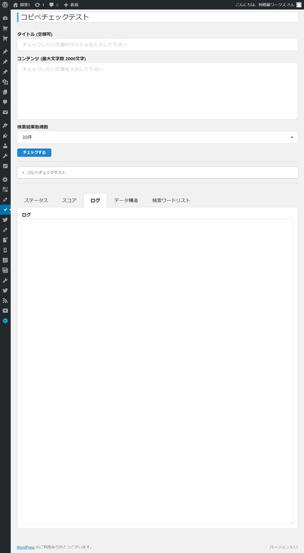This screenshot has height=553, width=304.
Task: Focus the タイトル input field
Action: [x=157, y=45]
